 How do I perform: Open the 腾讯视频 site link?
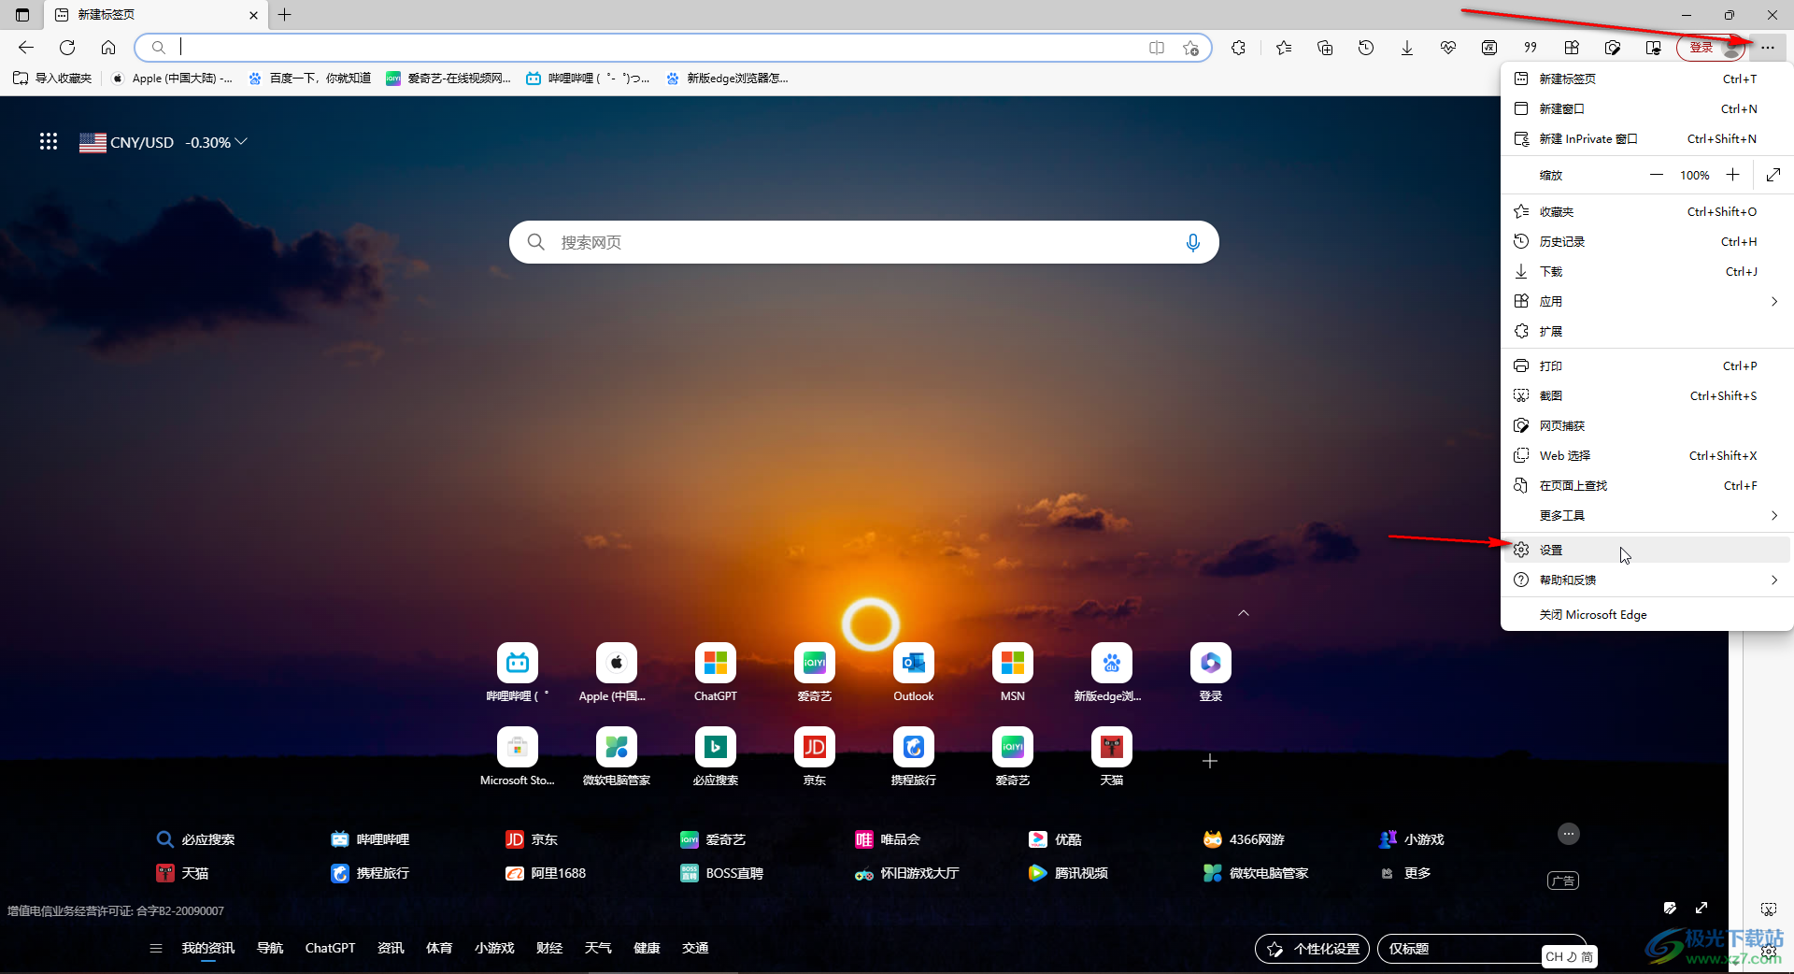[x=1068, y=873]
